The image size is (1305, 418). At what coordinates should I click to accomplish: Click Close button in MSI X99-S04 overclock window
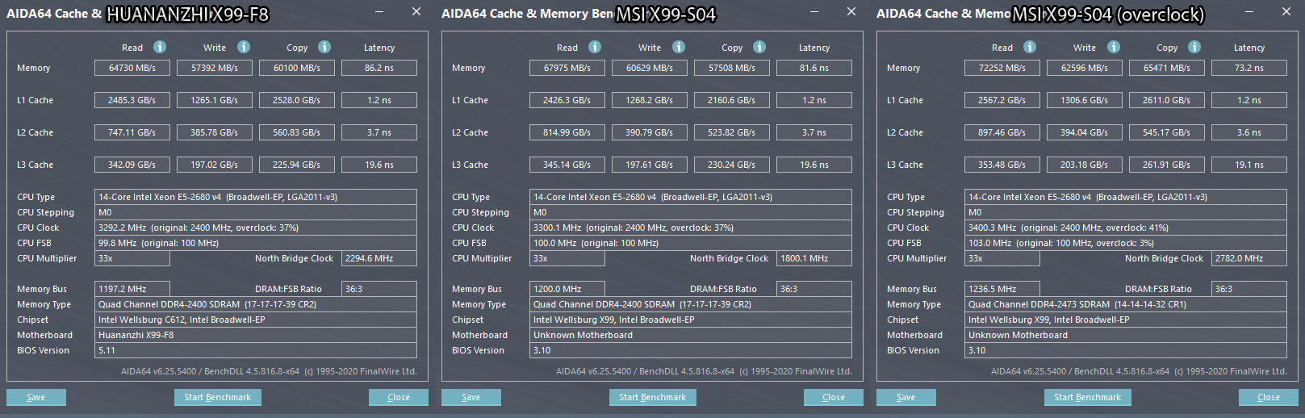[1269, 397]
